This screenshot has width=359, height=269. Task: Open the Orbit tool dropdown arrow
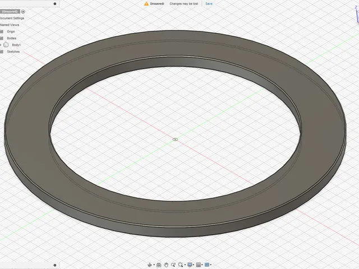click(x=154, y=265)
